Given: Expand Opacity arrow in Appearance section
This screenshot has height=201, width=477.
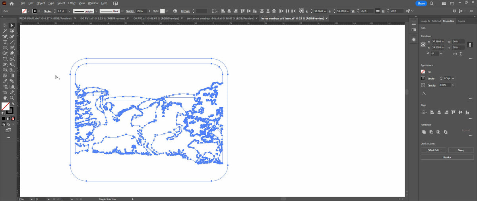Looking at the screenshot, I should [453, 85].
